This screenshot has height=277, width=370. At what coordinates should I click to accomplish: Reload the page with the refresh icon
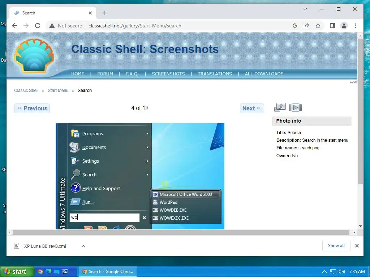38,26
